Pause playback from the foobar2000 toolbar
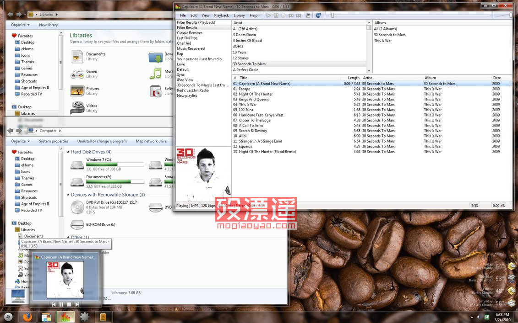Viewport: 518px width, 323px height. 276,16
